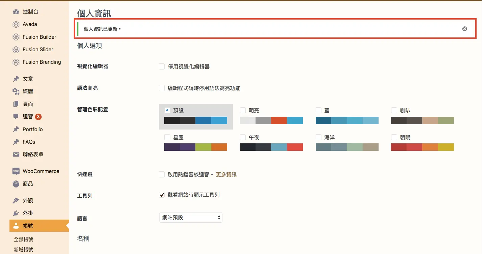Click the 媒體 media icon
The width and height of the screenshot is (482, 254).
click(x=16, y=91)
